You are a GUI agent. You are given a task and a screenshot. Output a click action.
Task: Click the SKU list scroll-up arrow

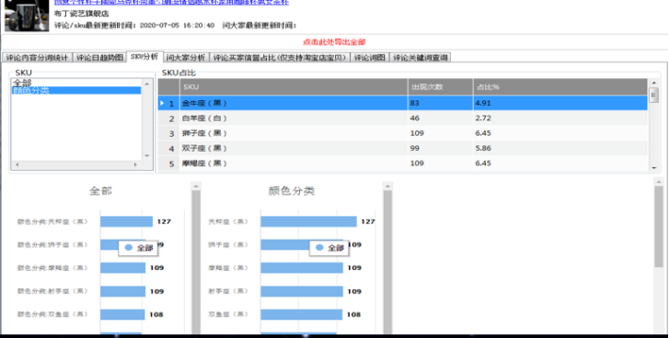[x=147, y=84]
